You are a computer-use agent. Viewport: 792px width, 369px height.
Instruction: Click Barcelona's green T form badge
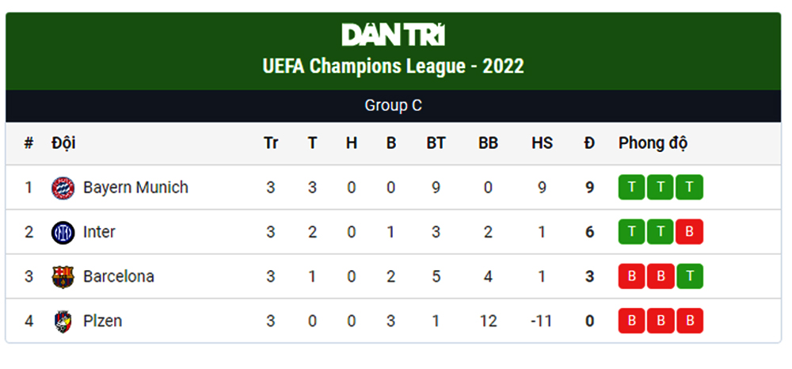tap(690, 276)
